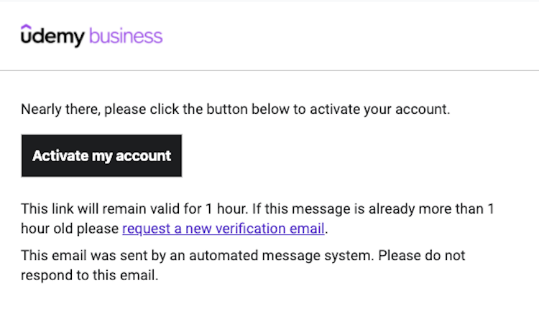The image size is (539, 316).
Task: Click the horizontal divider under the header
Action: click(x=269, y=70)
